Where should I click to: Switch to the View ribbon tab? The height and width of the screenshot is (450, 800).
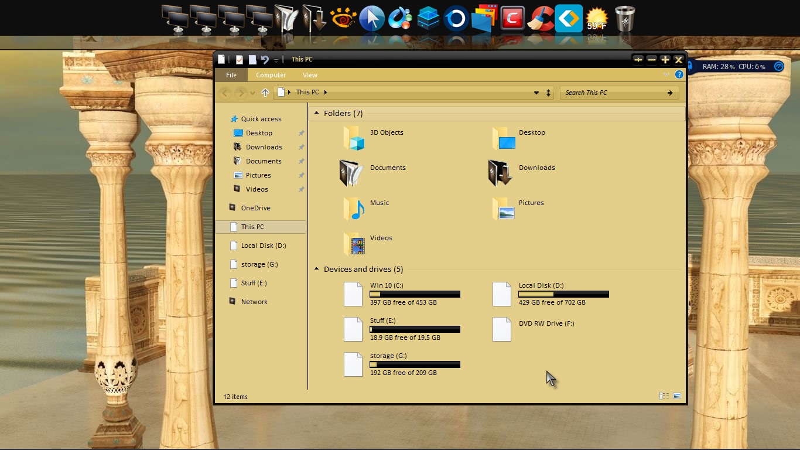pyautogui.click(x=310, y=75)
